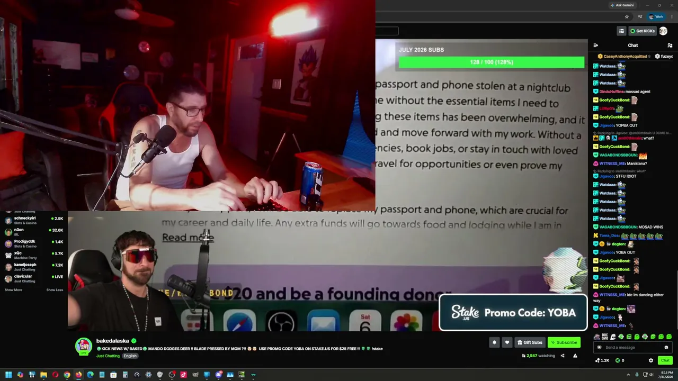Click the Send a message input field

tap(632, 348)
